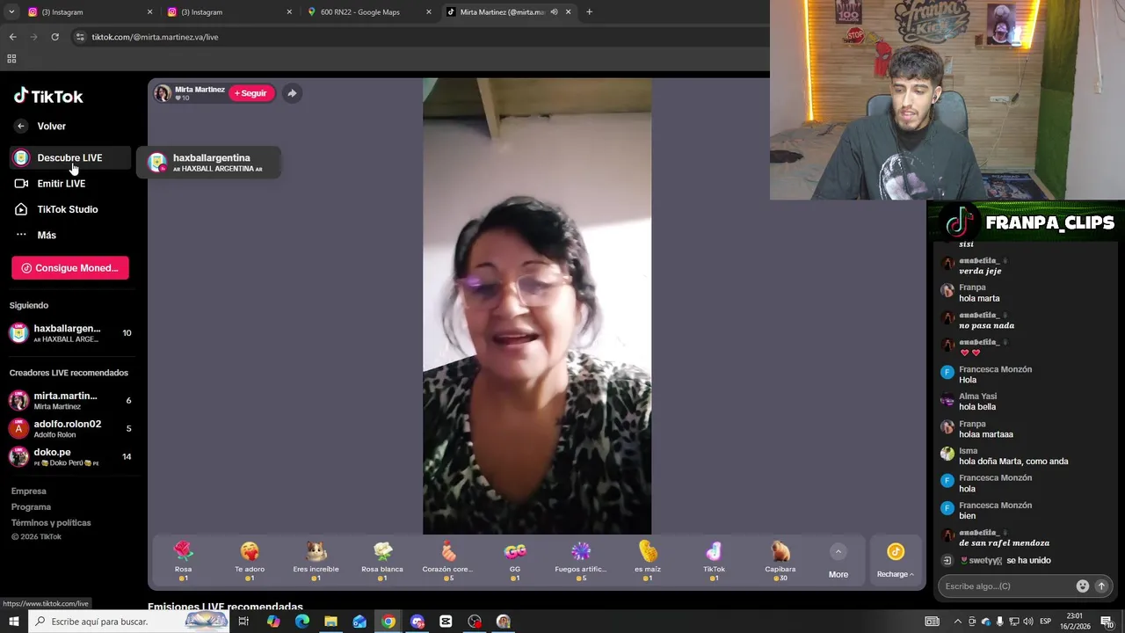Click Alma Yasi's comment 'hola bella'

(x=977, y=407)
